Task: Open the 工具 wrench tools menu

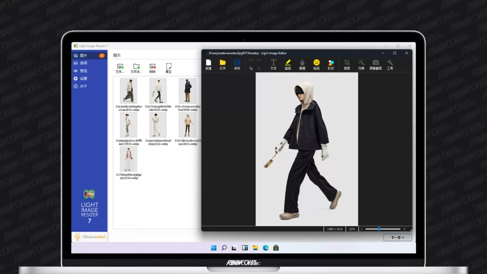Action: click(390, 64)
